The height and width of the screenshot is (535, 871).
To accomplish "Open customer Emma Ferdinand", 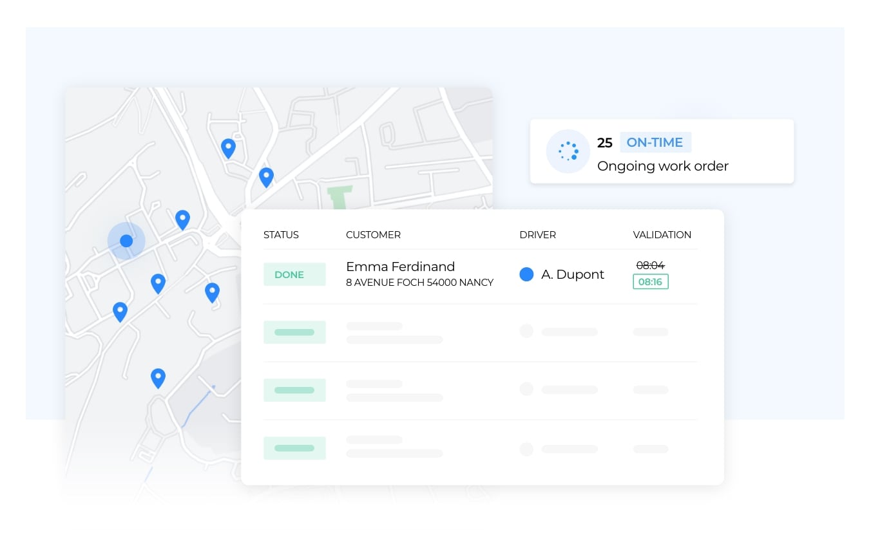I will point(400,267).
